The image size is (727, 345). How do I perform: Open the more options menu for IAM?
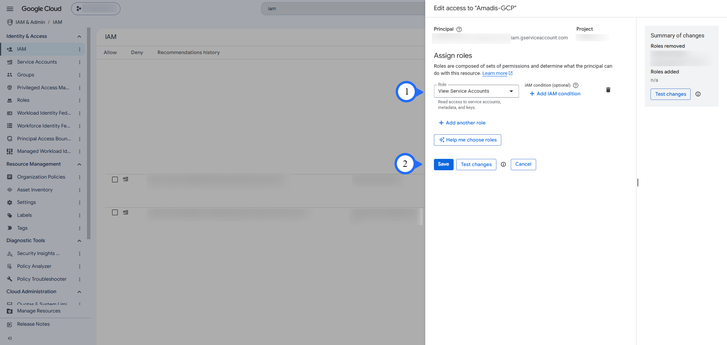80,49
